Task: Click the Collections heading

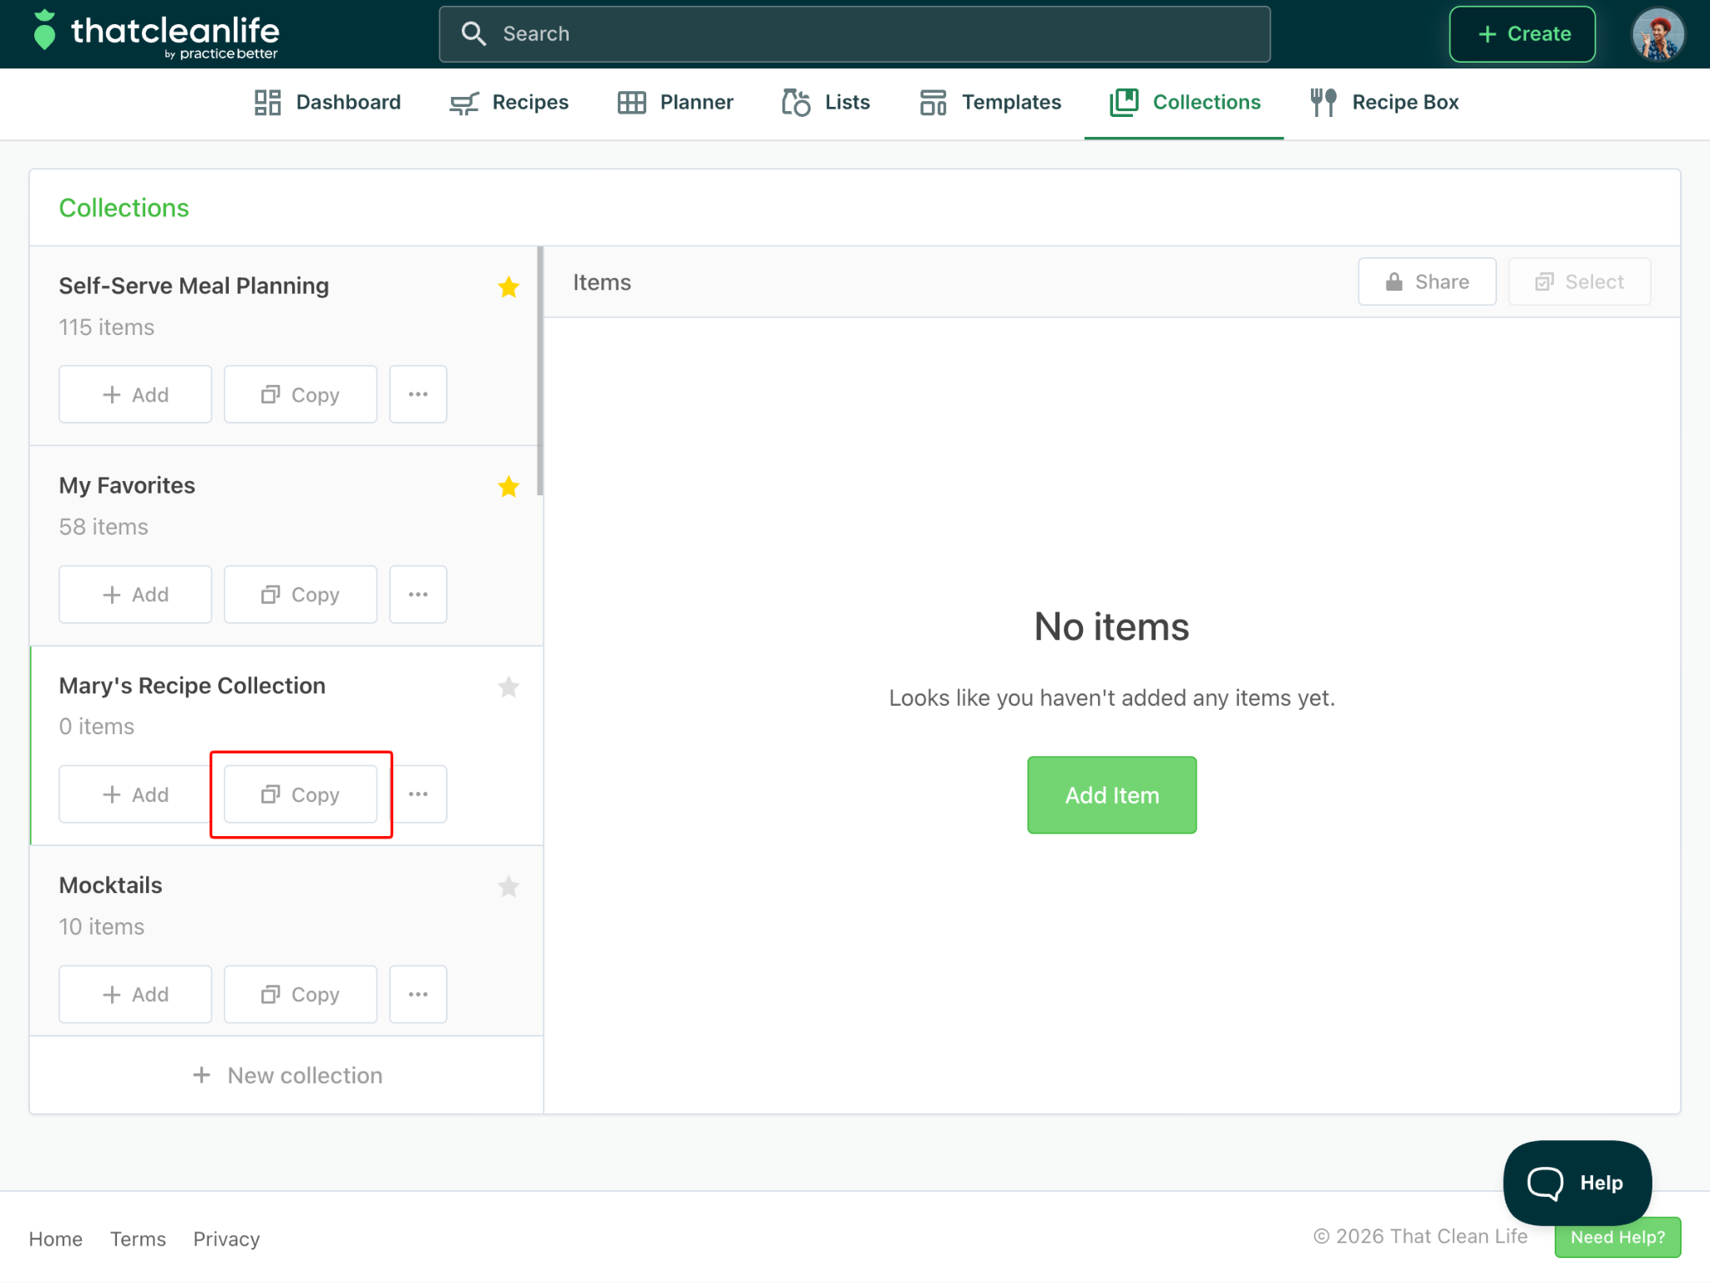Action: coord(124,208)
